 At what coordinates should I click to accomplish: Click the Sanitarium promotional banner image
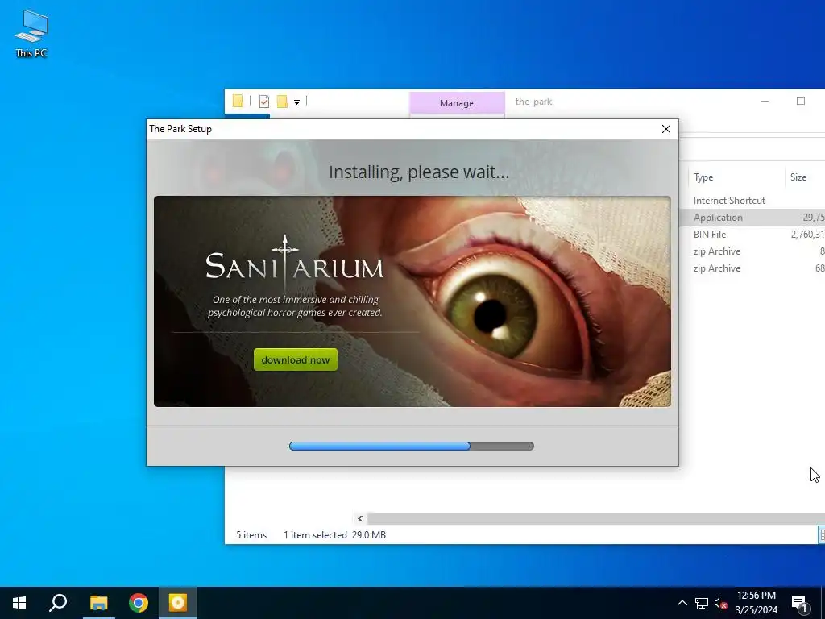412,301
